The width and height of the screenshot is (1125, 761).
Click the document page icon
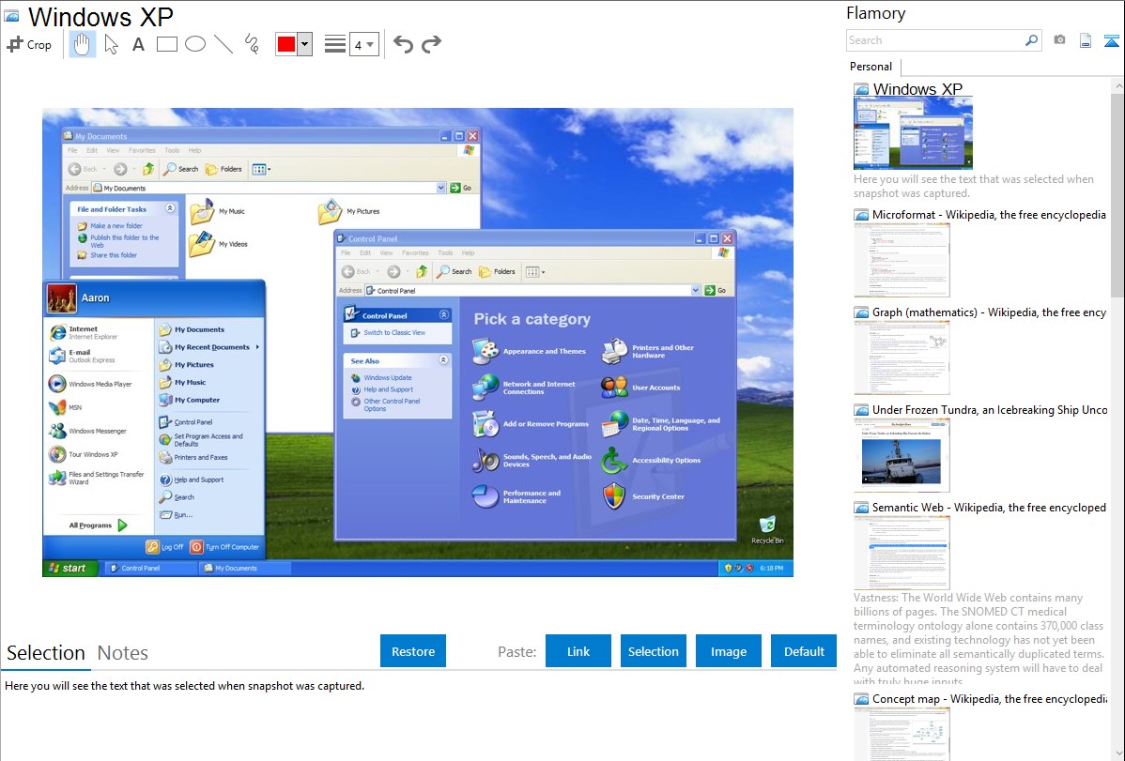coord(1086,40)
